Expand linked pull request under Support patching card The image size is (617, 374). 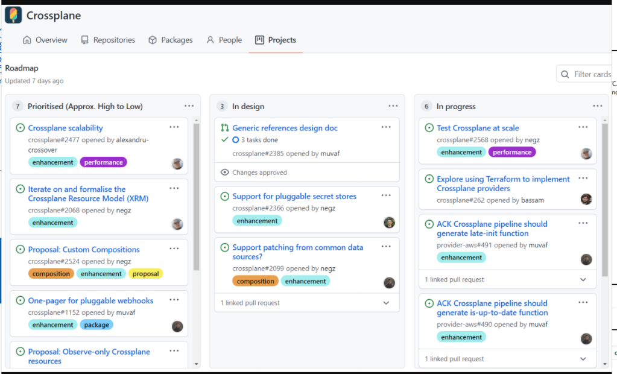coord(386,303)
